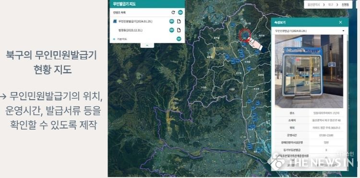This screenshot has width=360, height=178.
Task: Select 북구 in the breadcrumb
Action: (331, 4)
